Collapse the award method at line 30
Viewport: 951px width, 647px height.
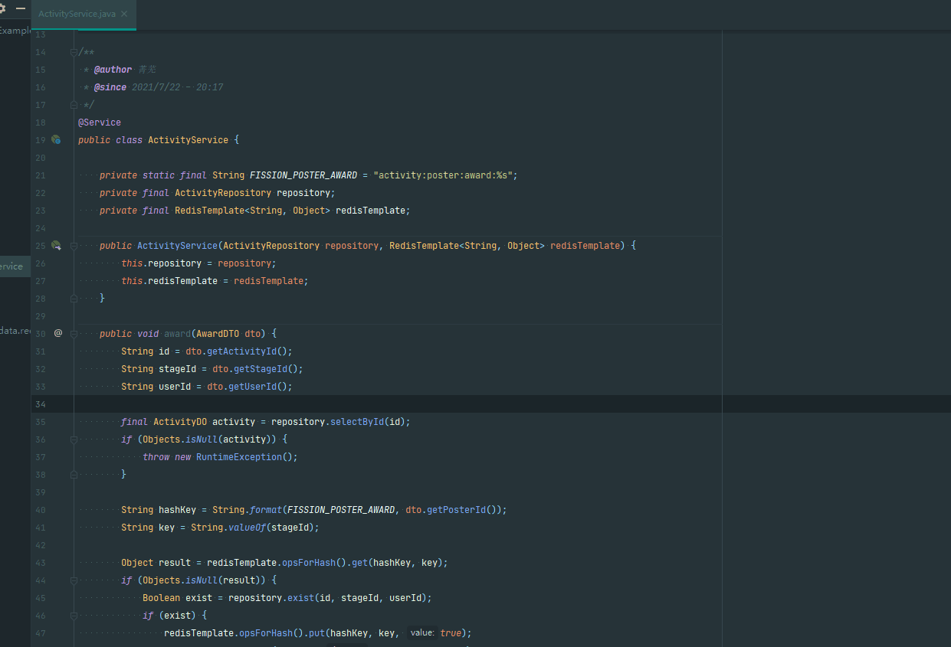pos(74,334)
